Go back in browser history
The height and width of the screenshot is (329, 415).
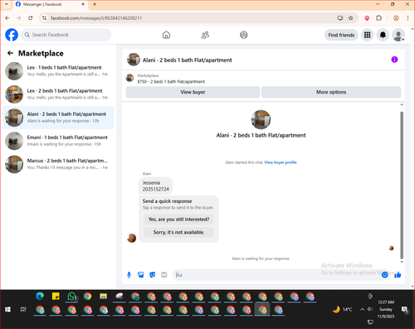[7, 18]
